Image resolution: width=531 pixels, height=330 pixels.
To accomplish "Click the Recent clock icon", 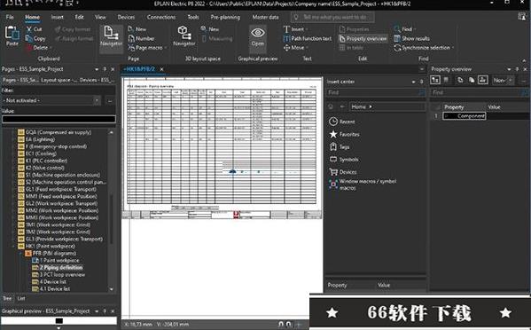I will (333, 122).
